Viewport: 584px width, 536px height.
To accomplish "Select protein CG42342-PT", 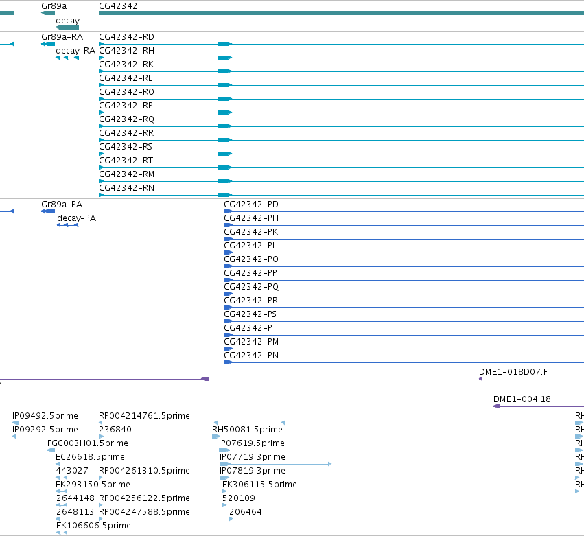I will [250, 328].
